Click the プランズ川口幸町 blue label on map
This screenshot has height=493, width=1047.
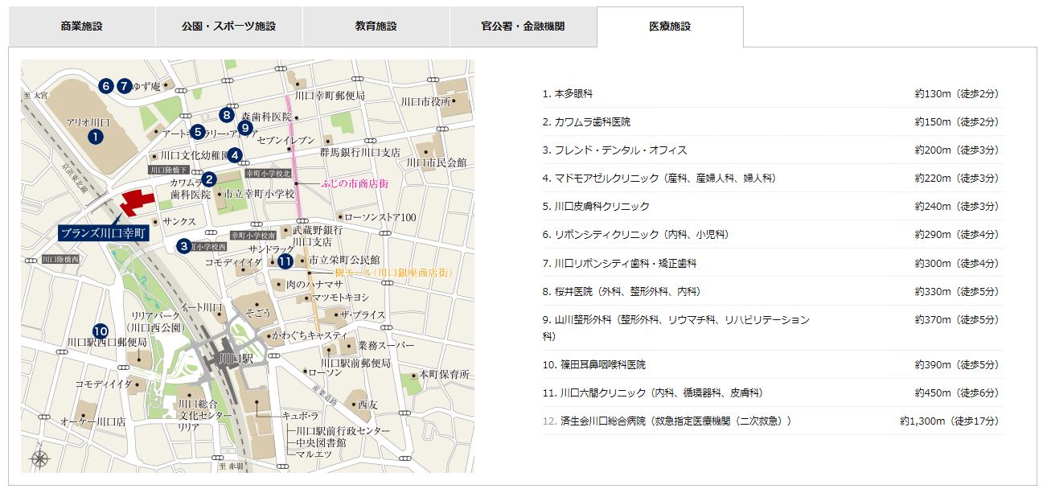tap(104, 233)
